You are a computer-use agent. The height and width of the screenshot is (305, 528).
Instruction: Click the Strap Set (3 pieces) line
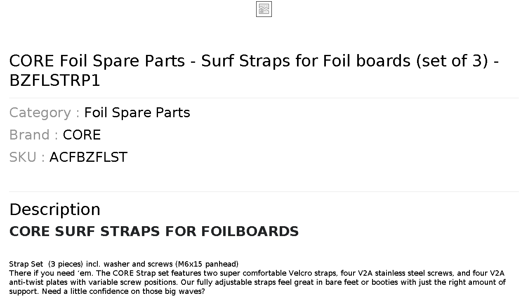(124, 264)
